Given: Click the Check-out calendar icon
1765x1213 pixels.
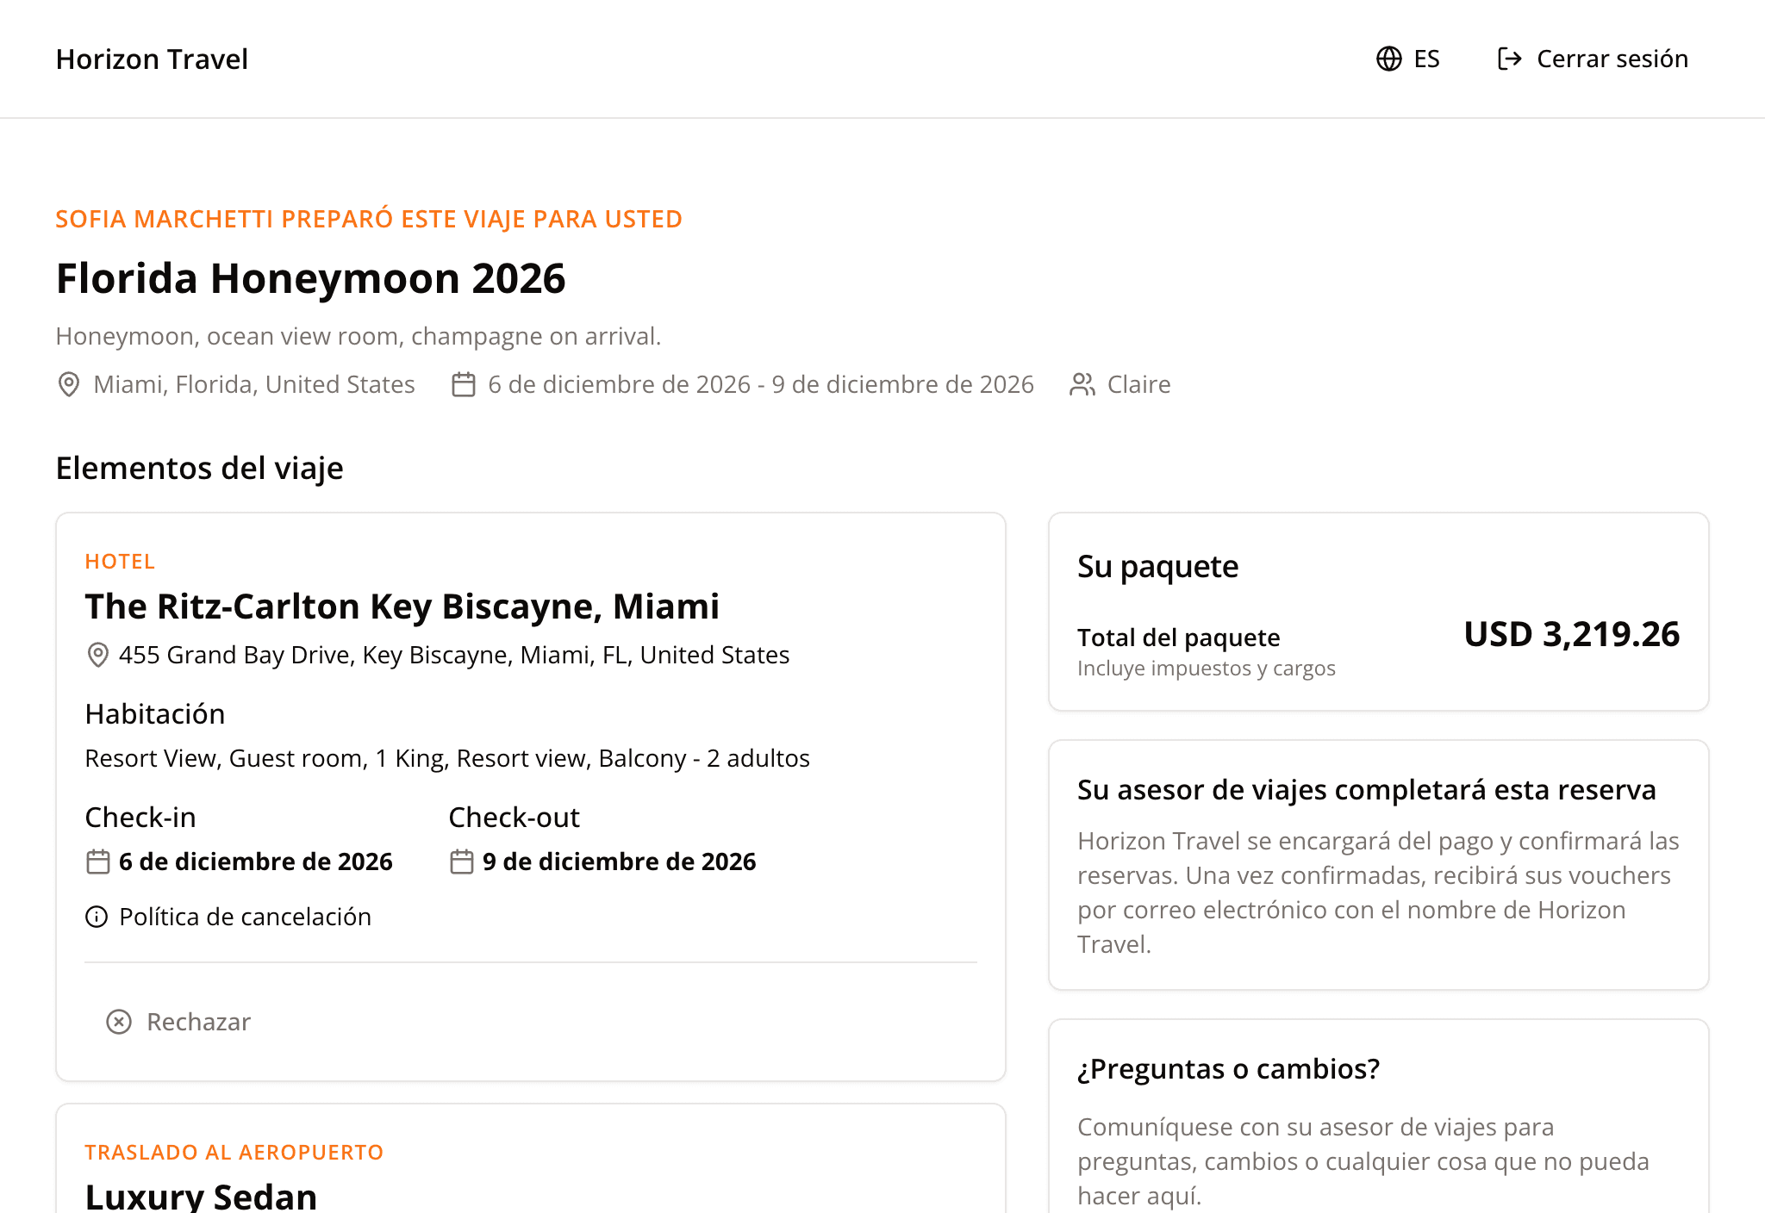Looking at the screenshot, I should [462, 862].
